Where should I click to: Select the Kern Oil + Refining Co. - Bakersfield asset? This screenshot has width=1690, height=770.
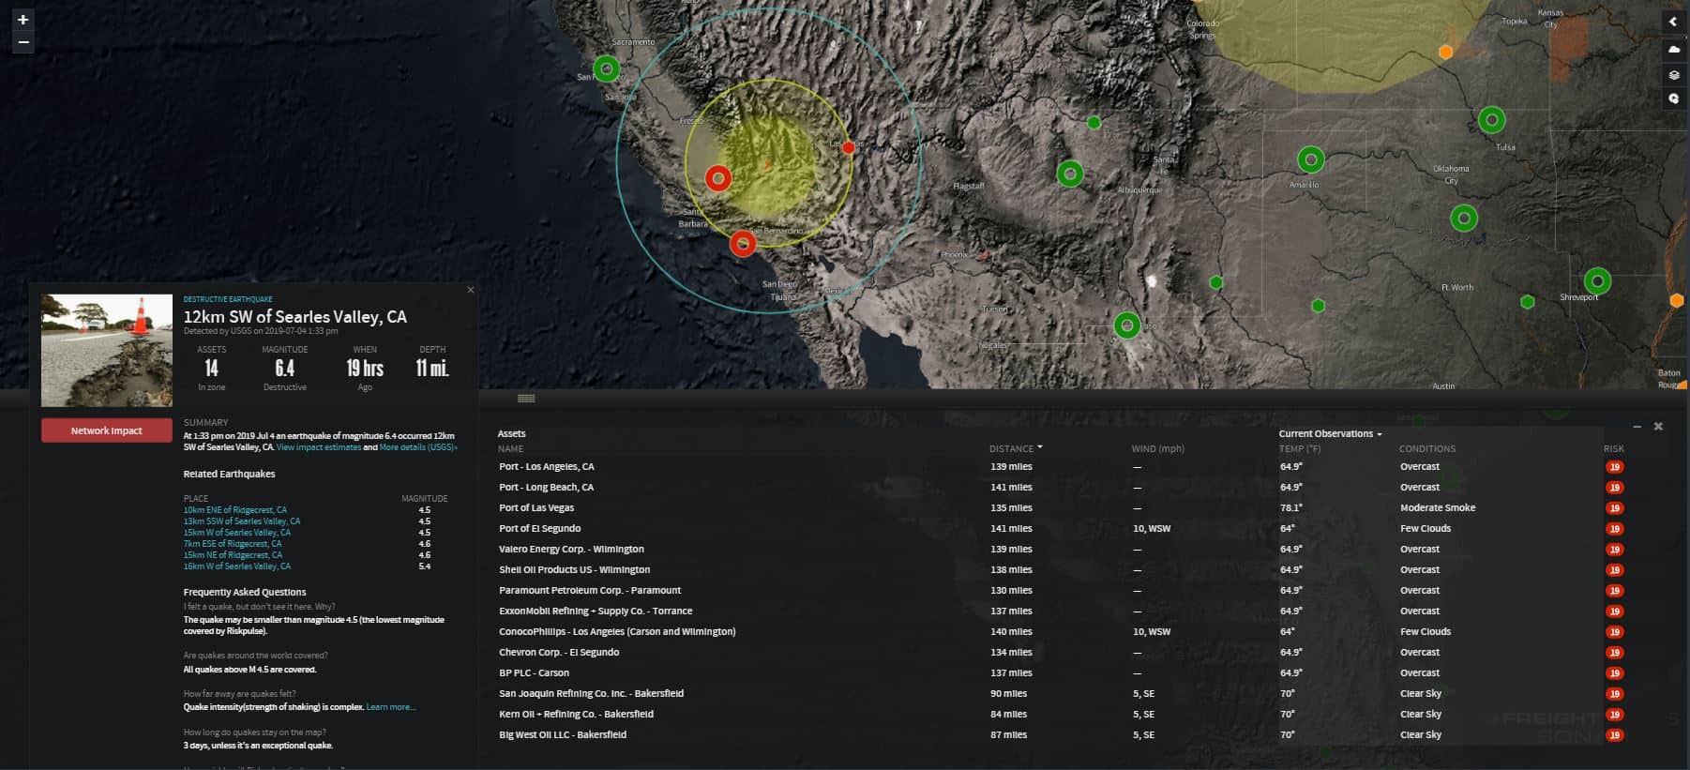(x=576, y=715)
